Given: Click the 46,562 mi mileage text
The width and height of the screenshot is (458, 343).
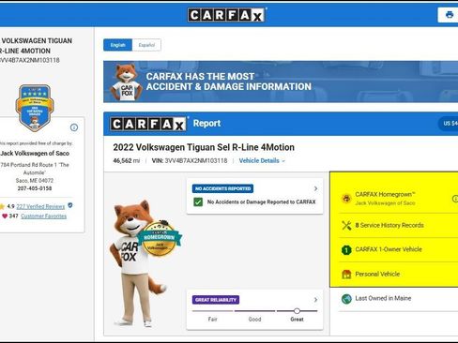Looking at the screenshot, I should tap(127, 160).
